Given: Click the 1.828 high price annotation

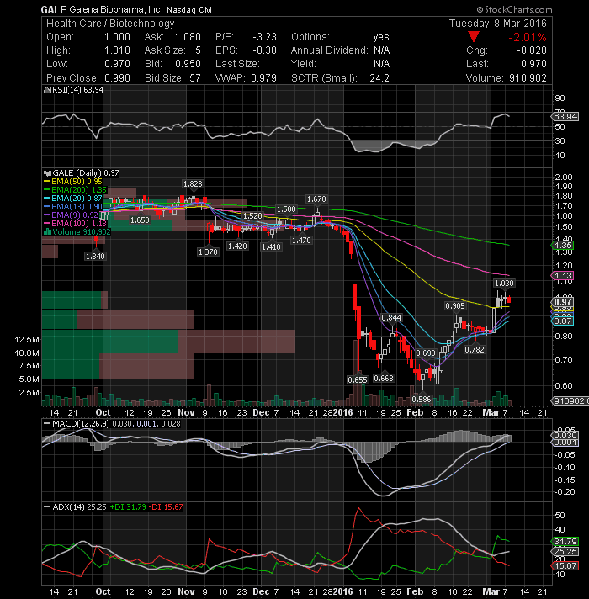Looking at the screenshot, I should pyautogui.click(x=193, y=184).
